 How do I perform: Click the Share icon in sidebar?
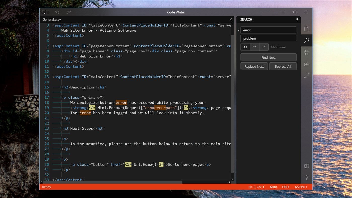[306, 64]
